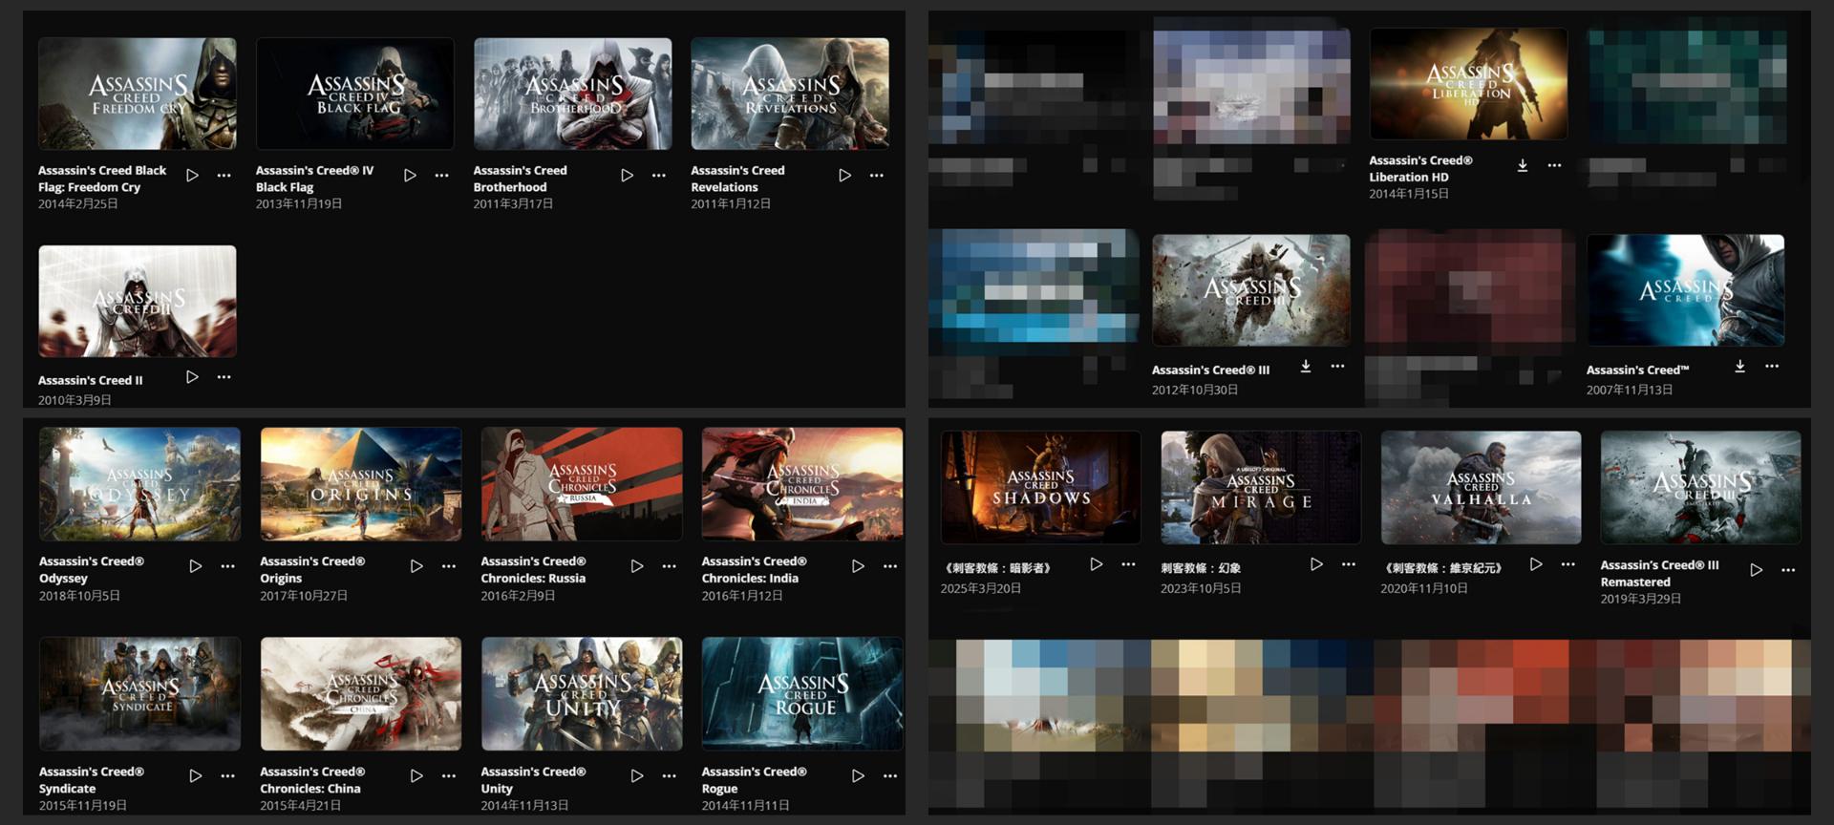Play Assassin's Creed Odyssey

(x=196, y=566)
